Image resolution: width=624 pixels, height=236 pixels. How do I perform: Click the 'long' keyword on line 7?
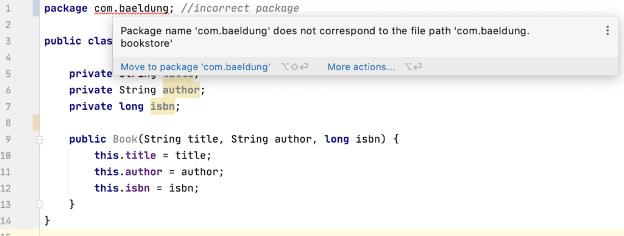[132, 107]
